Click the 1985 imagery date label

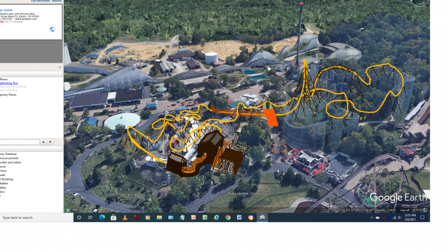pos(75,210)
